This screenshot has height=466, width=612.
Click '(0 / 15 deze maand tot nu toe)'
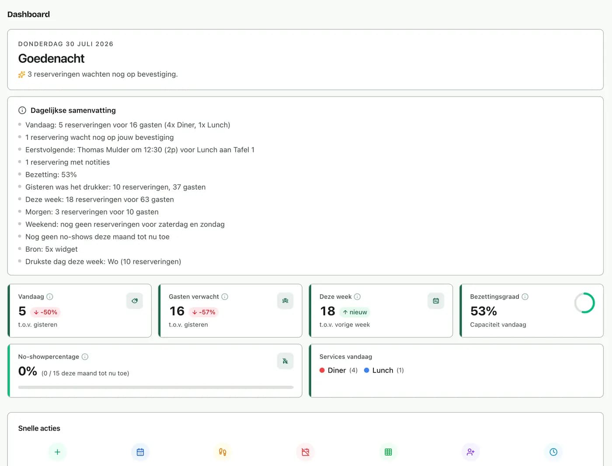coord(85,373)
